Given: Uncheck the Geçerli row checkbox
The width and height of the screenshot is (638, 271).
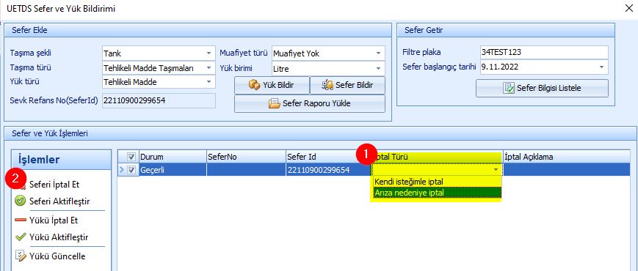Looking at the screenshot, I should click(131, 171).
